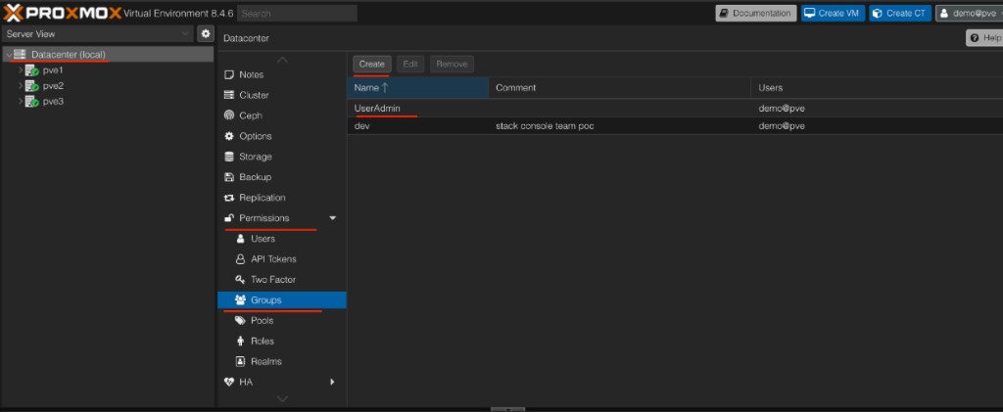Open the Options menu item
The image size is (1003, 412).
click(281, 136)
